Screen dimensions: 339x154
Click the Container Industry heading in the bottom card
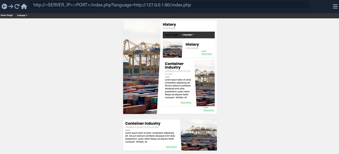coord(143,123)
